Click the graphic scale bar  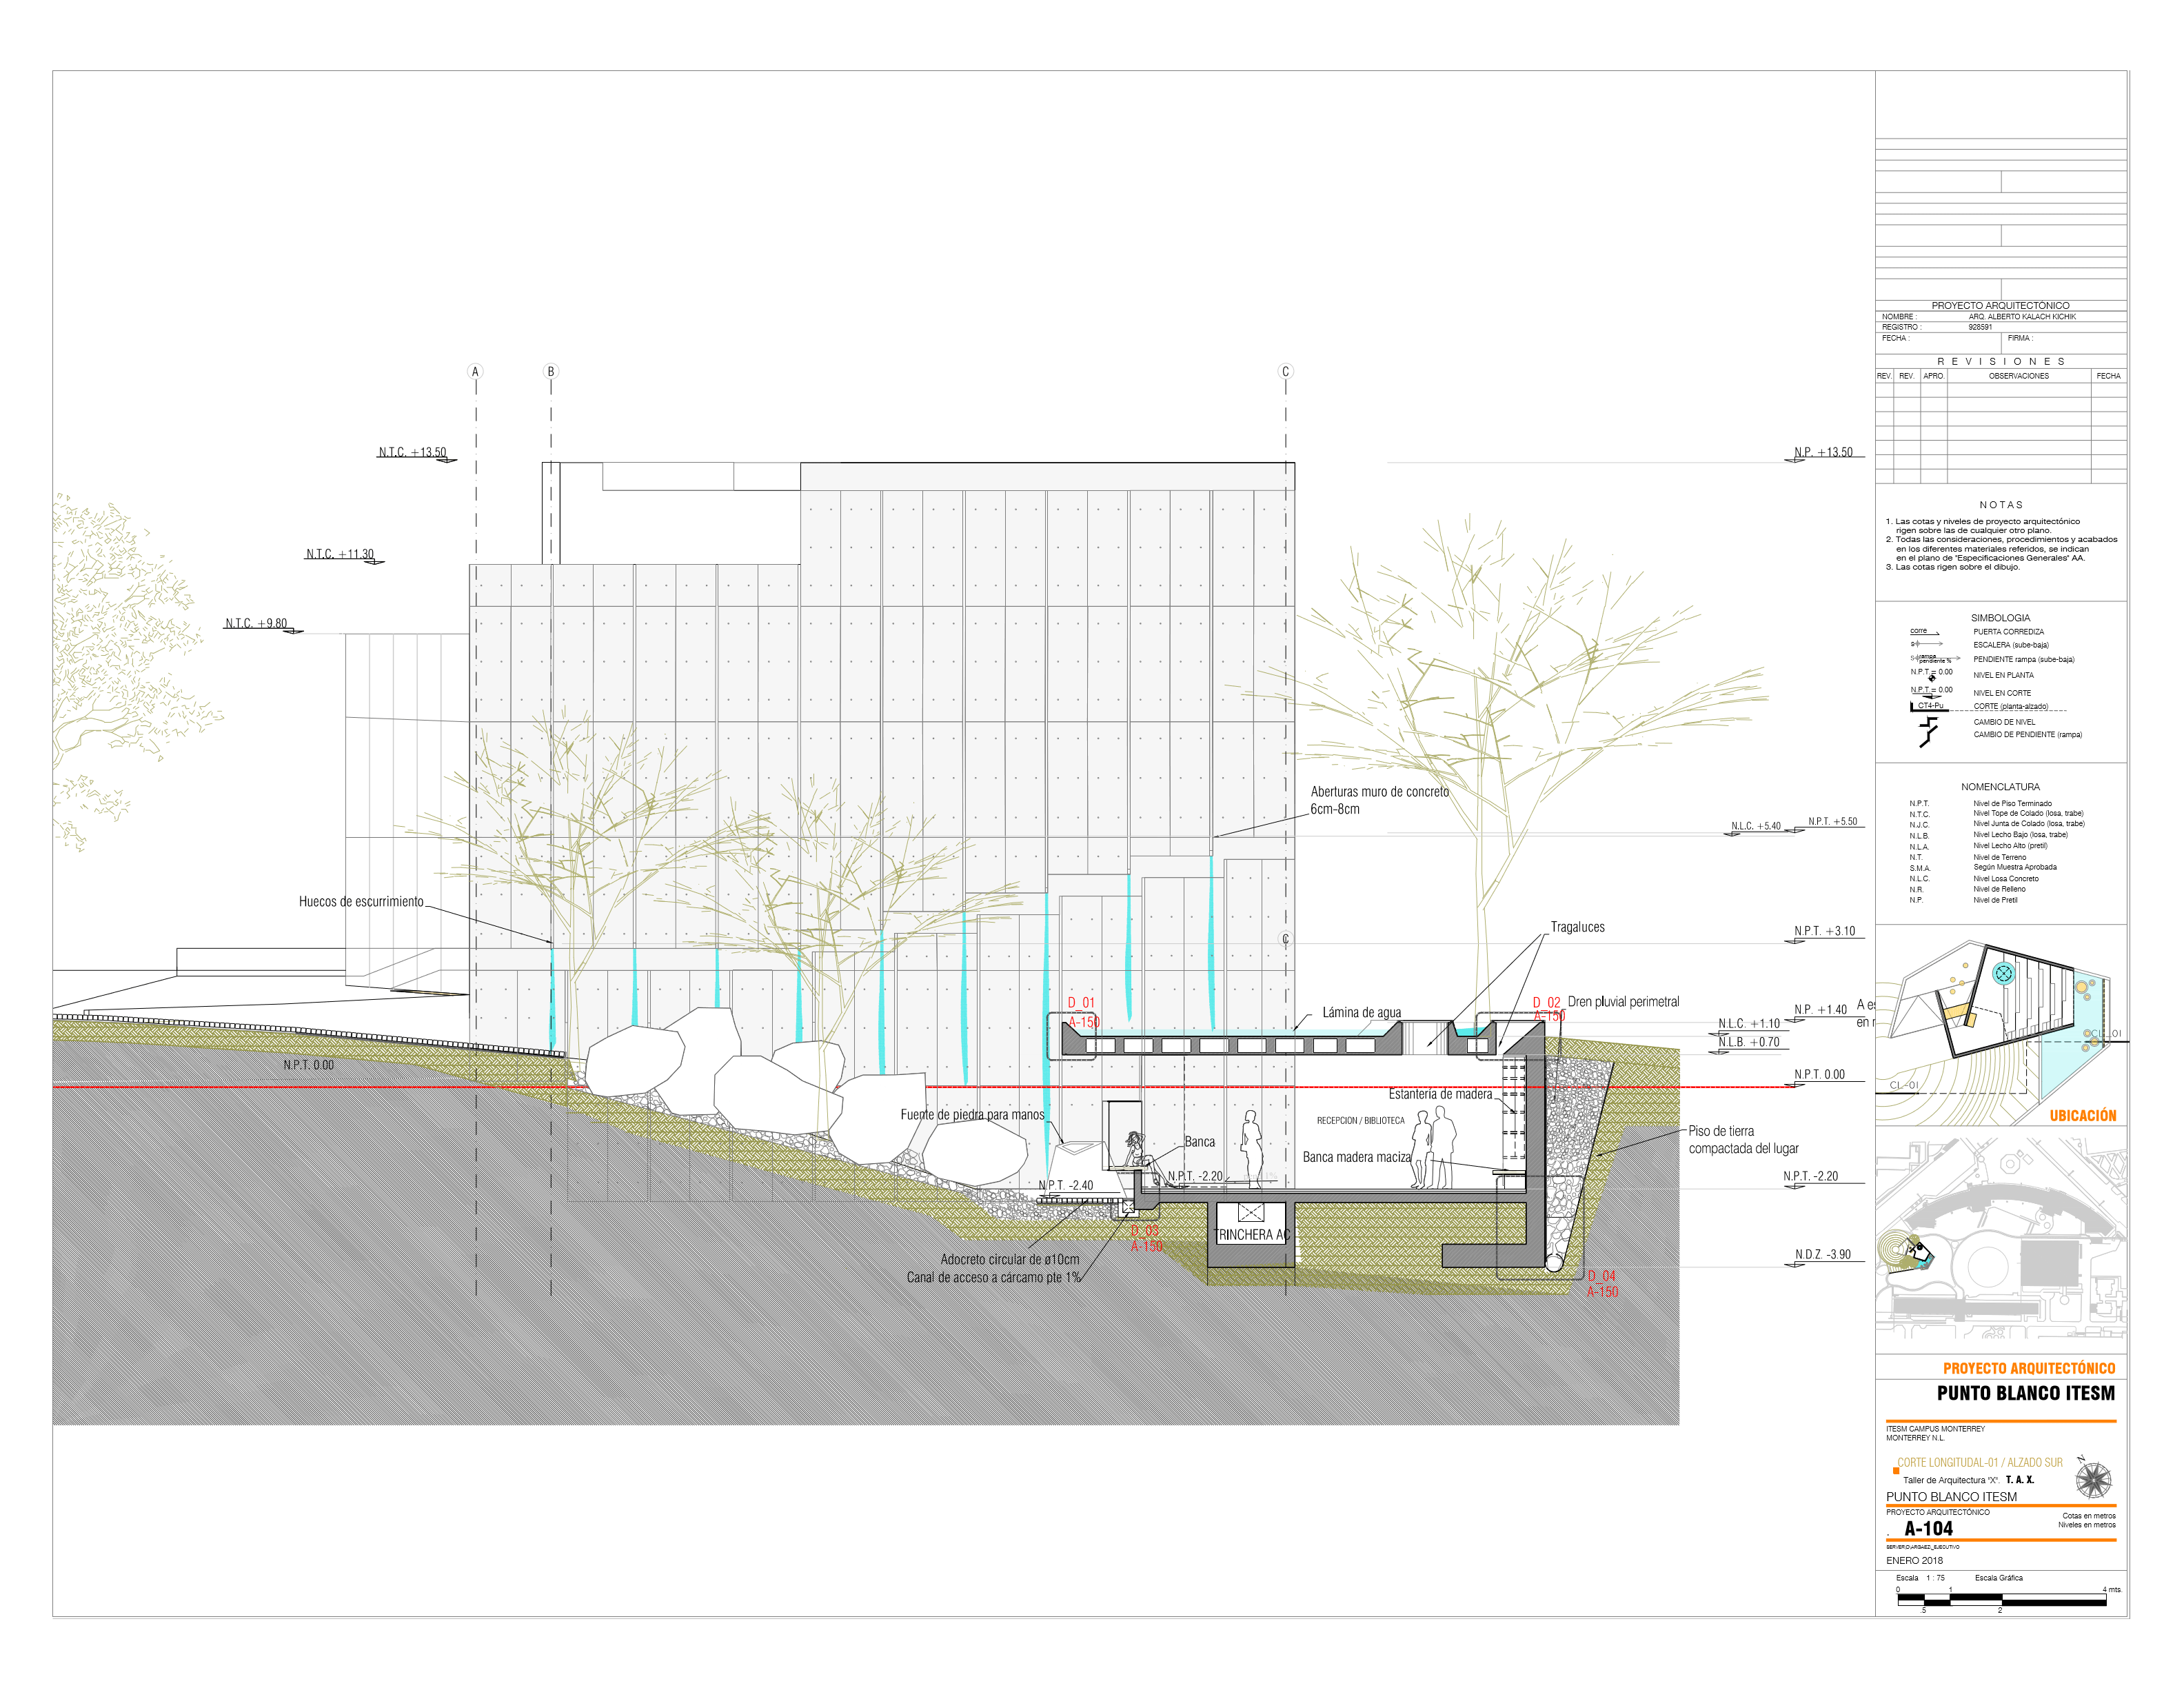[x=2001, y=1601]
